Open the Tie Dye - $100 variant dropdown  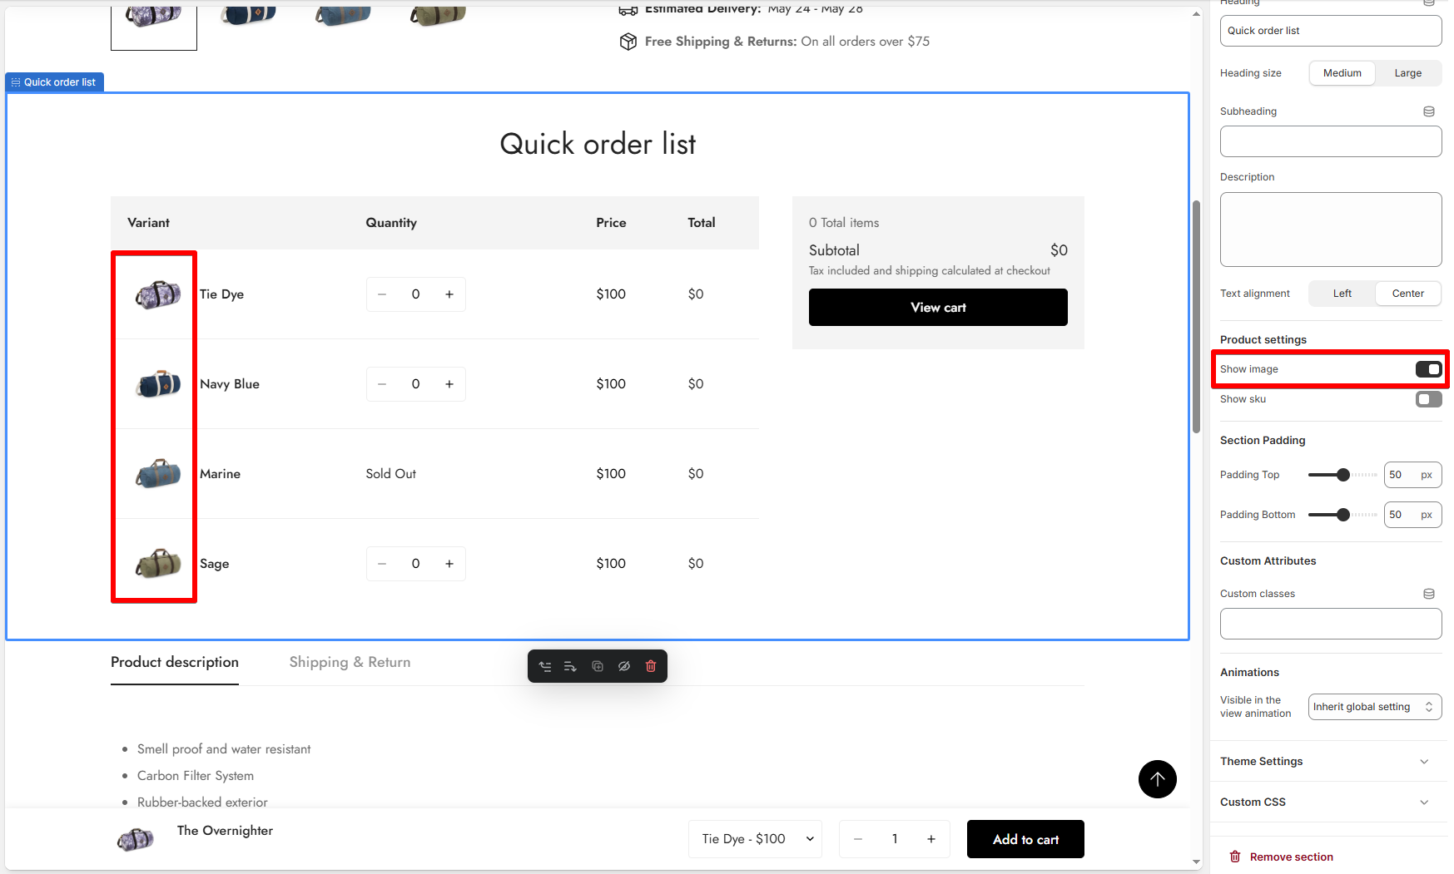pyautogui.click(x=755, y=839)
